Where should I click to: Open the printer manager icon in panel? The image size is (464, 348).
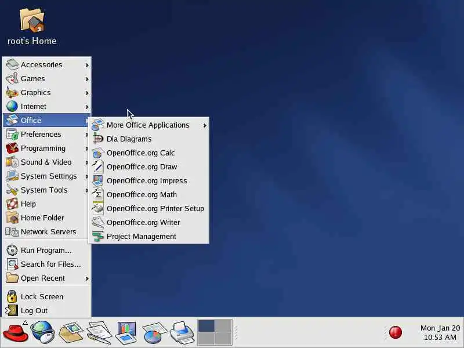(x=183, y=332)
